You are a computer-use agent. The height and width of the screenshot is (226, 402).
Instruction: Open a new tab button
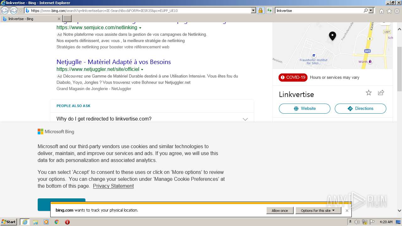67,19
